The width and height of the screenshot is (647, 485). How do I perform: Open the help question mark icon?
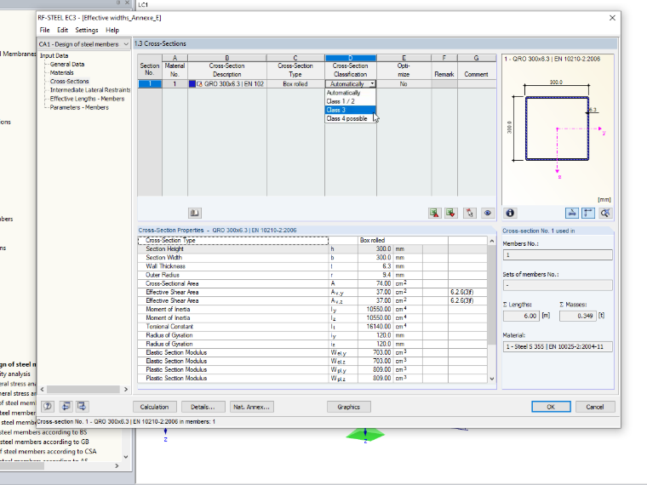coord(48,406)
